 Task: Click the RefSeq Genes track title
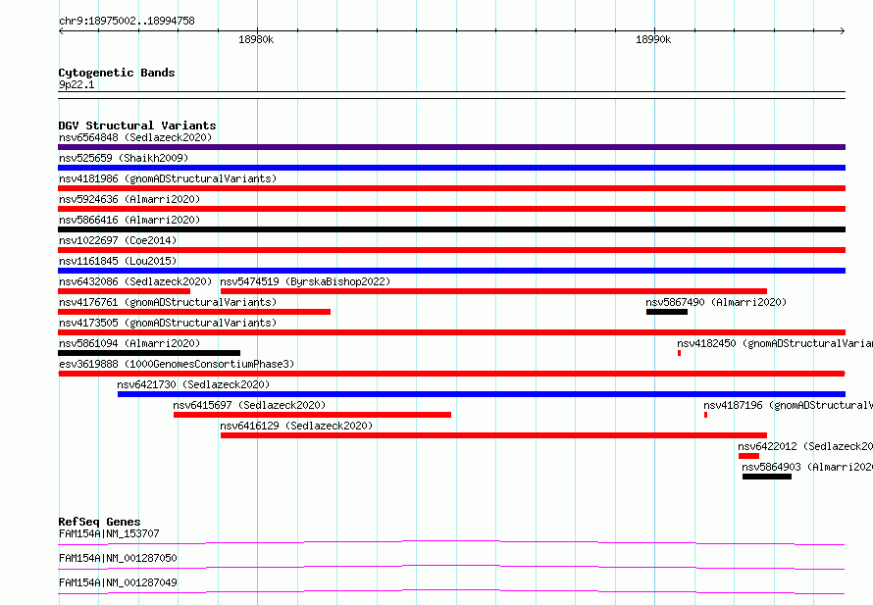pyautogui.click(x=100, y=522)
